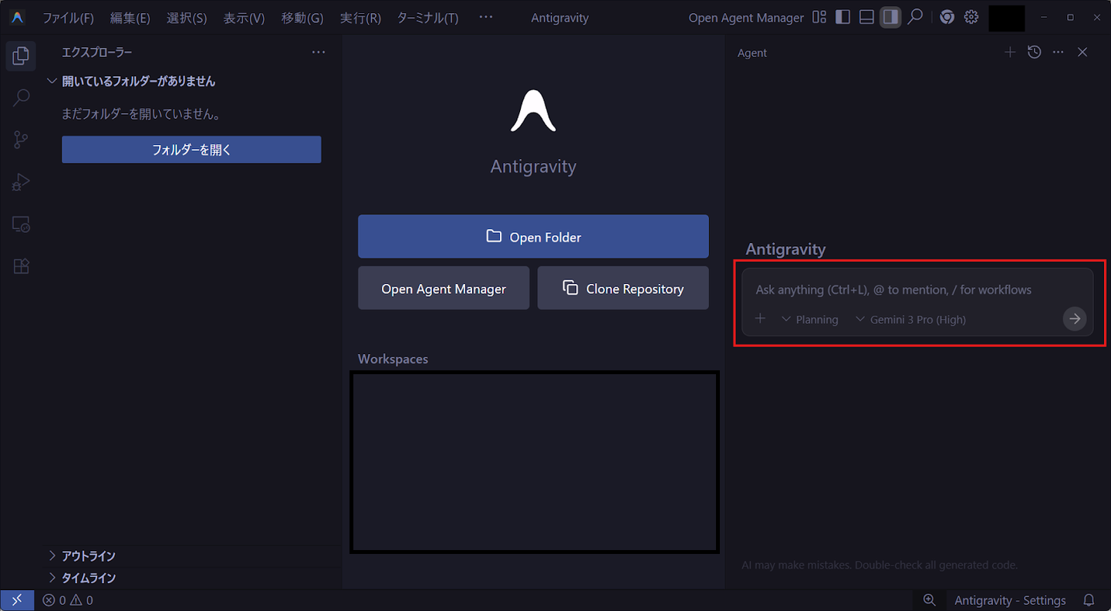Open notifications bell in status bar
Screen dimensions: 1111x611
[x=1089, y=600]
